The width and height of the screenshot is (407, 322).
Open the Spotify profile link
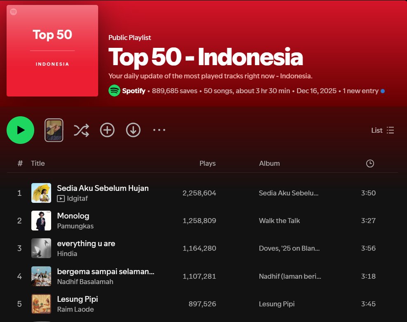134,91
